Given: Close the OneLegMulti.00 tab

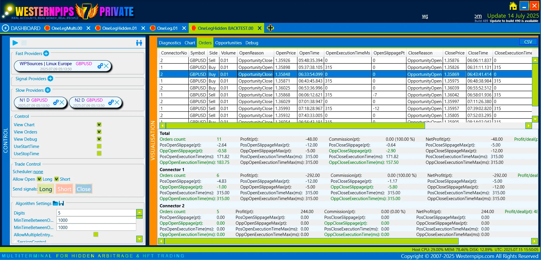Looking at the screenshot, I should pyautogui.click(x=88, y=28).
